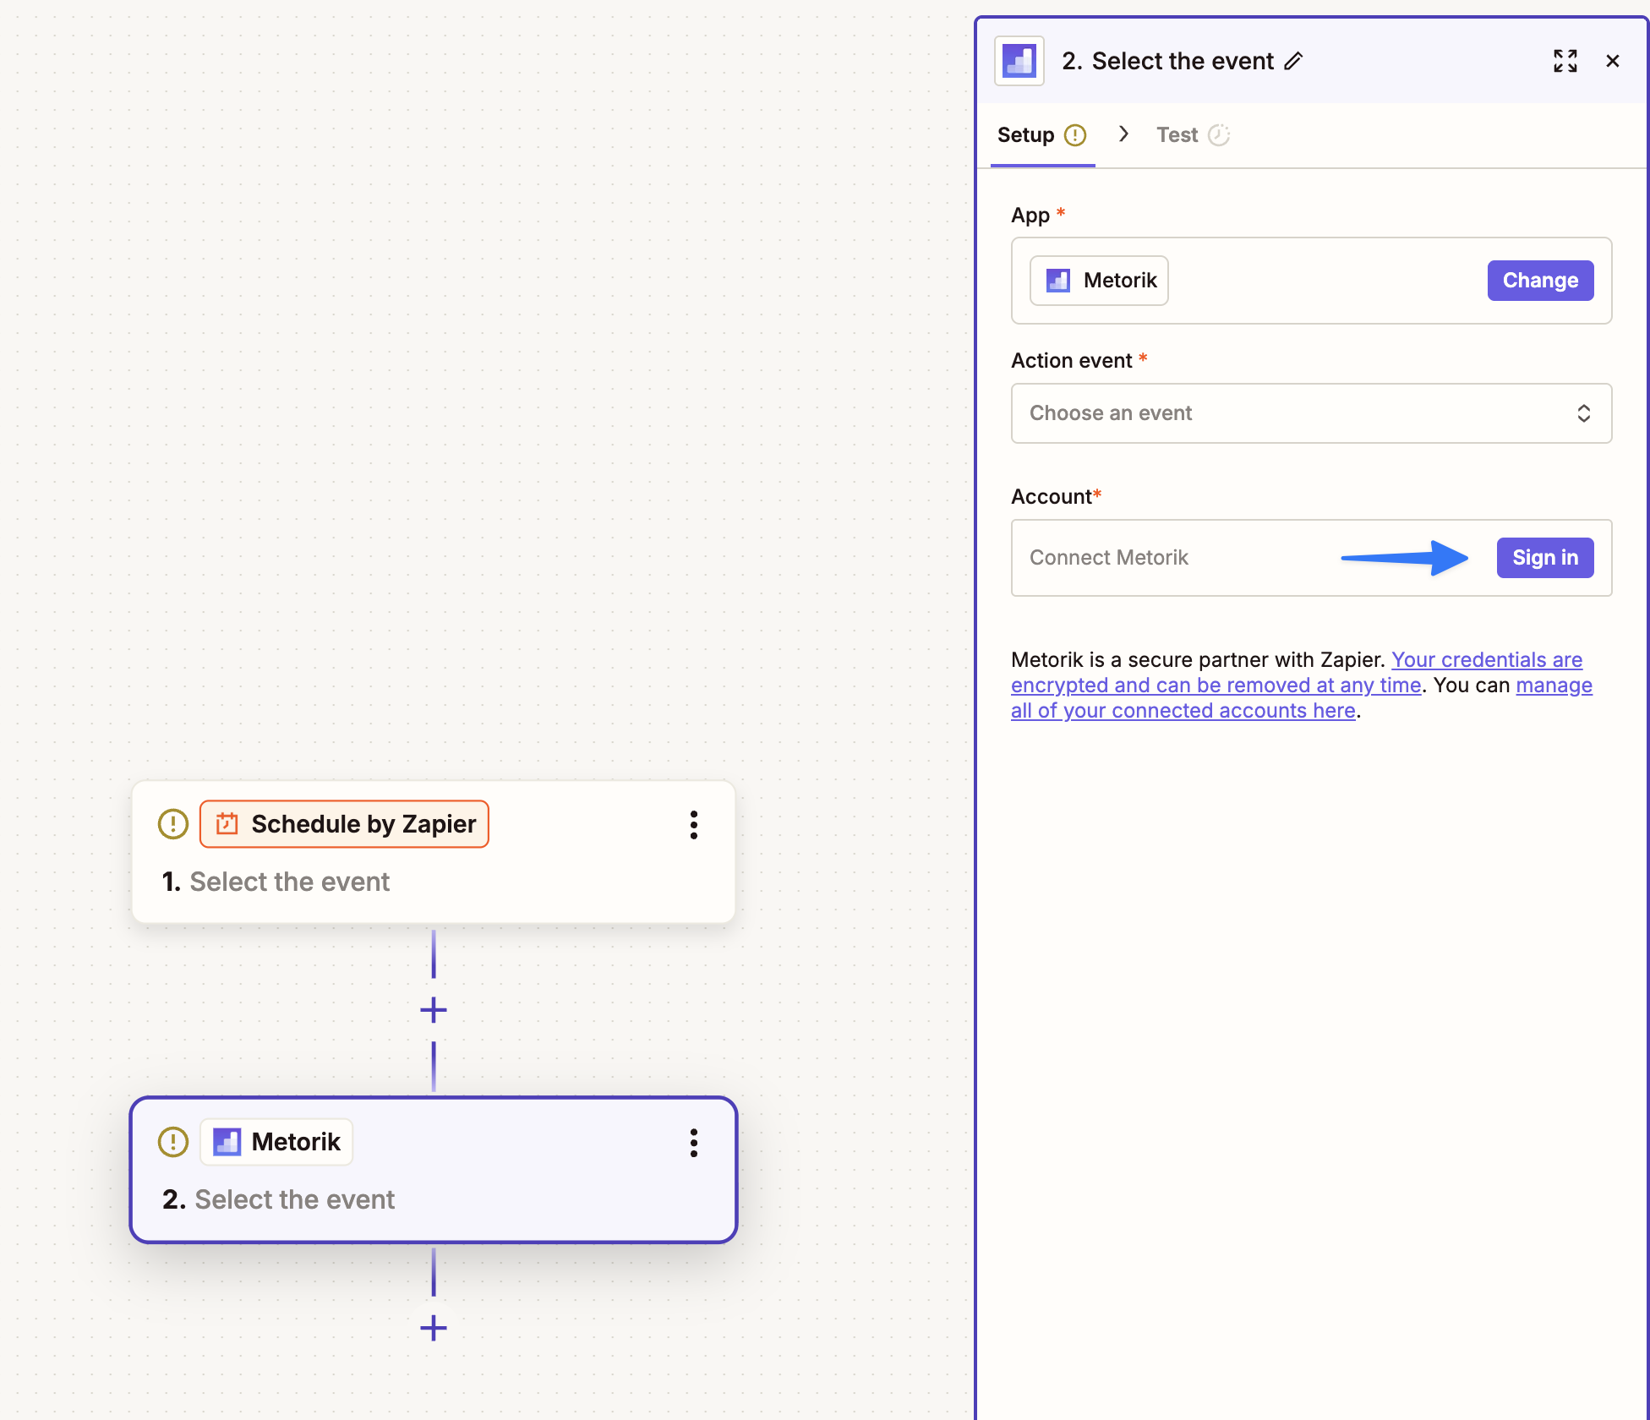Click the Change app button
This screenshot has width=1650, height=1420.
point(1540,281)
